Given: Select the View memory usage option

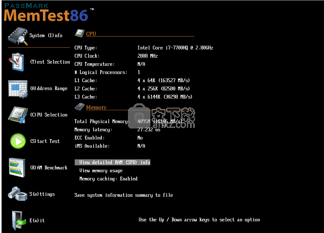Looking at the screenshot, I should (x=101, y=171).
